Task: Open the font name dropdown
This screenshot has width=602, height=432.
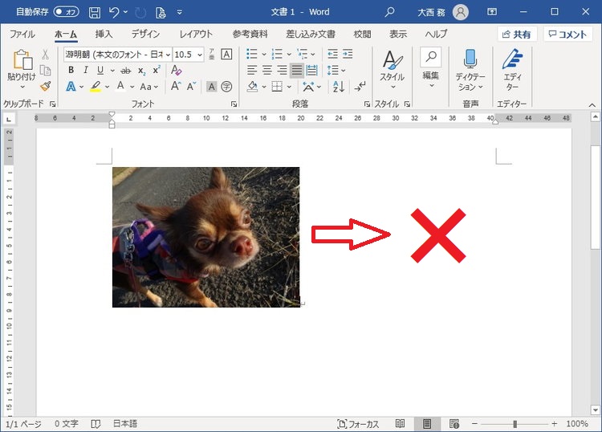Action: coord(167,54)
